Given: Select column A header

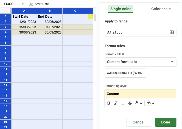Looking at the screenshot, I should [x=24, y=11].
